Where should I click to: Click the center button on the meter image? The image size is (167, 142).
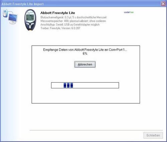point(30,27)
